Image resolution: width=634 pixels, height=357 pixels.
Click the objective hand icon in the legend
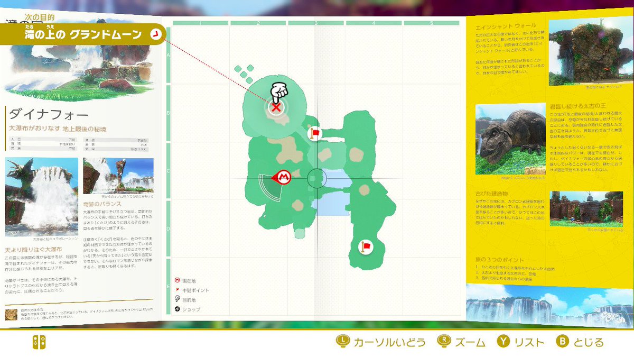point(178,299)
